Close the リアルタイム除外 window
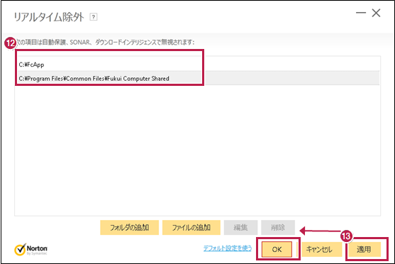 tap(376, 13)
